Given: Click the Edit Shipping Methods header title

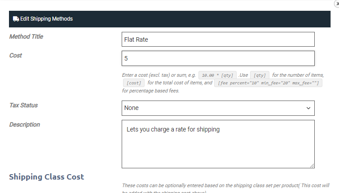Looking at the screenshot, I should [46, 19].
